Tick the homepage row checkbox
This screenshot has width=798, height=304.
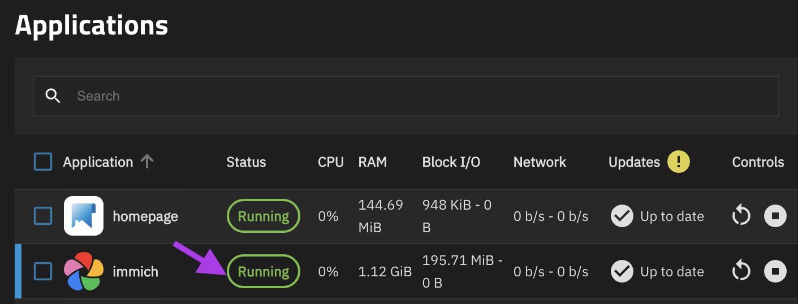(43, 216)
